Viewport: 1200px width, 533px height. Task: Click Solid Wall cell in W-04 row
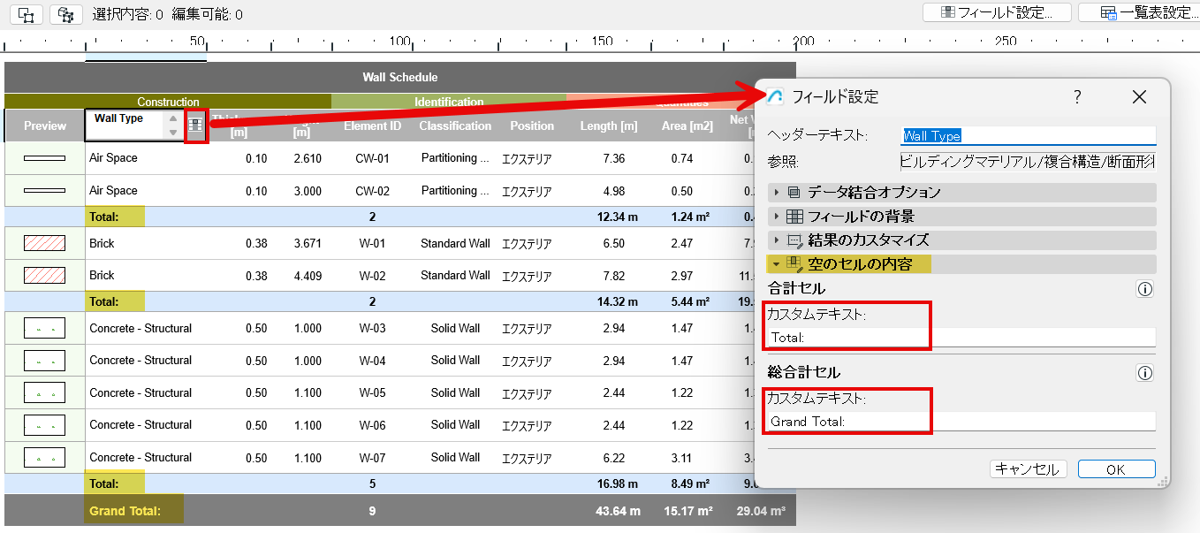(455, 361)
